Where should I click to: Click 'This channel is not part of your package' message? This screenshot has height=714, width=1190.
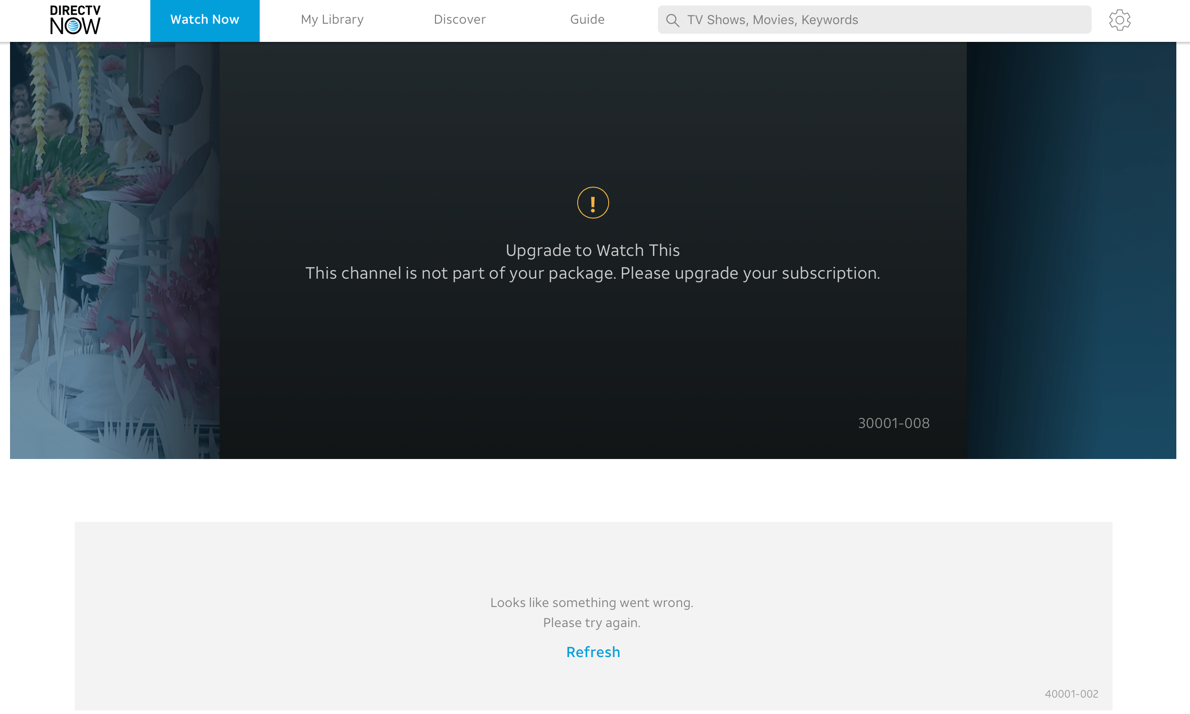[x=593, y=273]
